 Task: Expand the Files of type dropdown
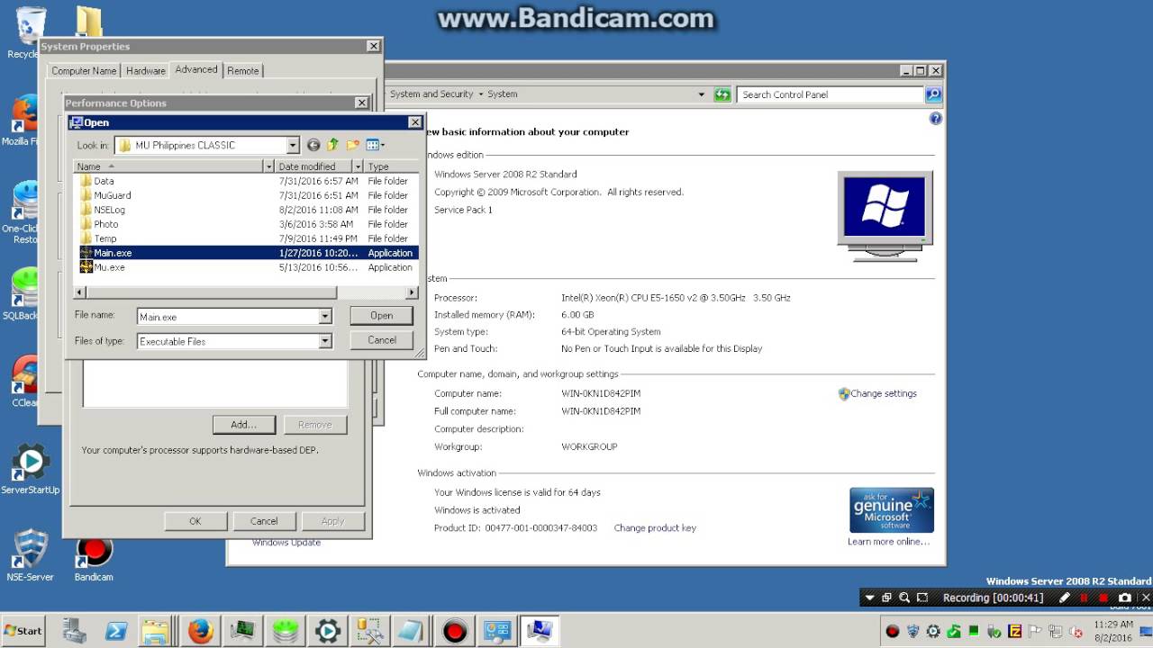(325, 341)
